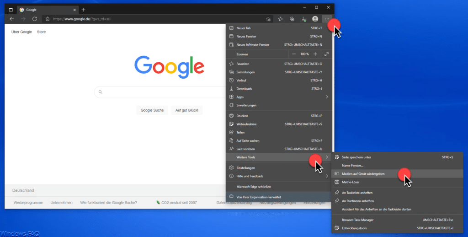
Task: Increase zoom with plus button
Action: point(315,54)
